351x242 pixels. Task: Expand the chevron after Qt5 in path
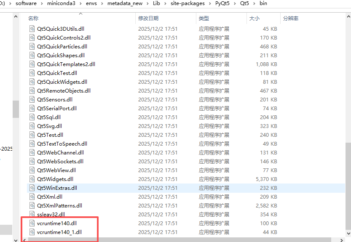tap(254, 4)
